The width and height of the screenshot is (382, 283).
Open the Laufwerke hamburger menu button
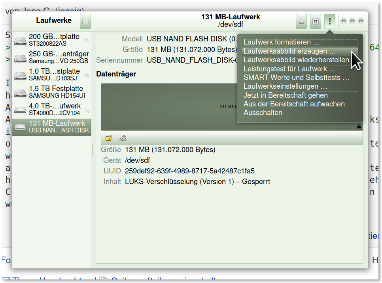85,21
